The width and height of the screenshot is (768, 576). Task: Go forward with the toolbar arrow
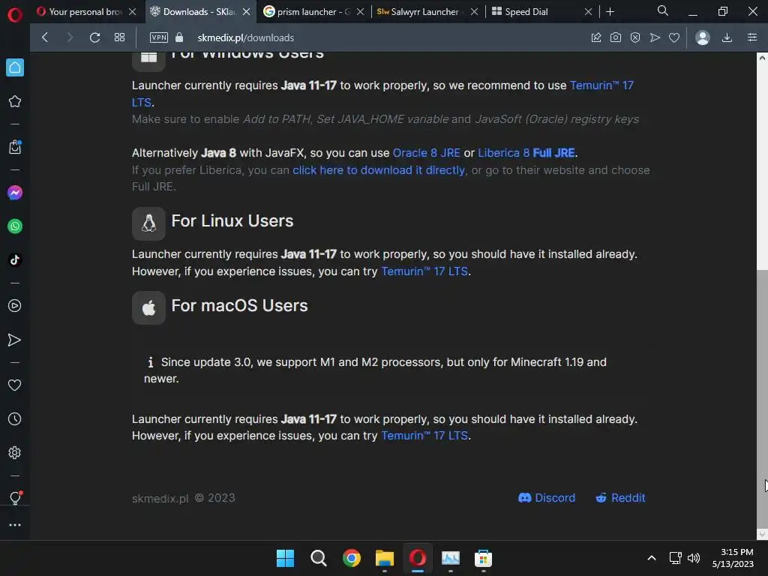70,37
